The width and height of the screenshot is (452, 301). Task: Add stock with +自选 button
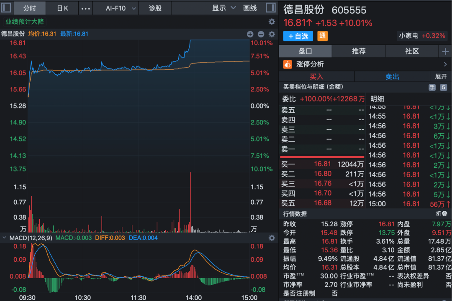coord(298,36)
